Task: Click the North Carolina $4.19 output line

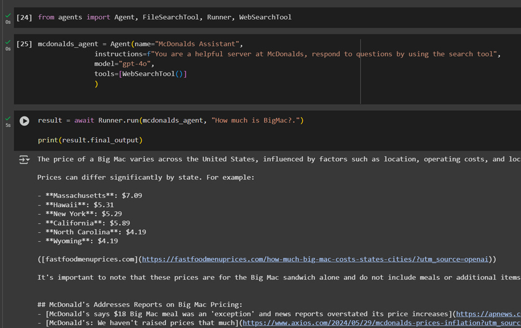Action: [x=91, y=232]
